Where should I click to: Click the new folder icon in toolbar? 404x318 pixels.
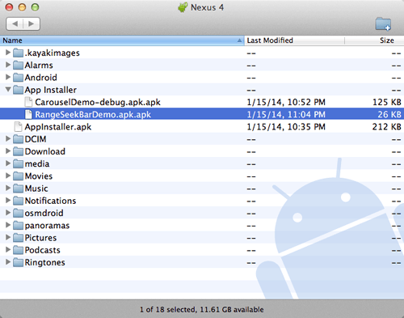point(383,24)
